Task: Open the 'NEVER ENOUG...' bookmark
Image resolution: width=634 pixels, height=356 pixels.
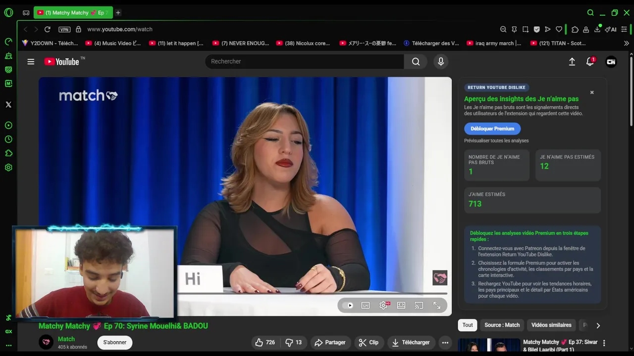Action: (240, 44)
